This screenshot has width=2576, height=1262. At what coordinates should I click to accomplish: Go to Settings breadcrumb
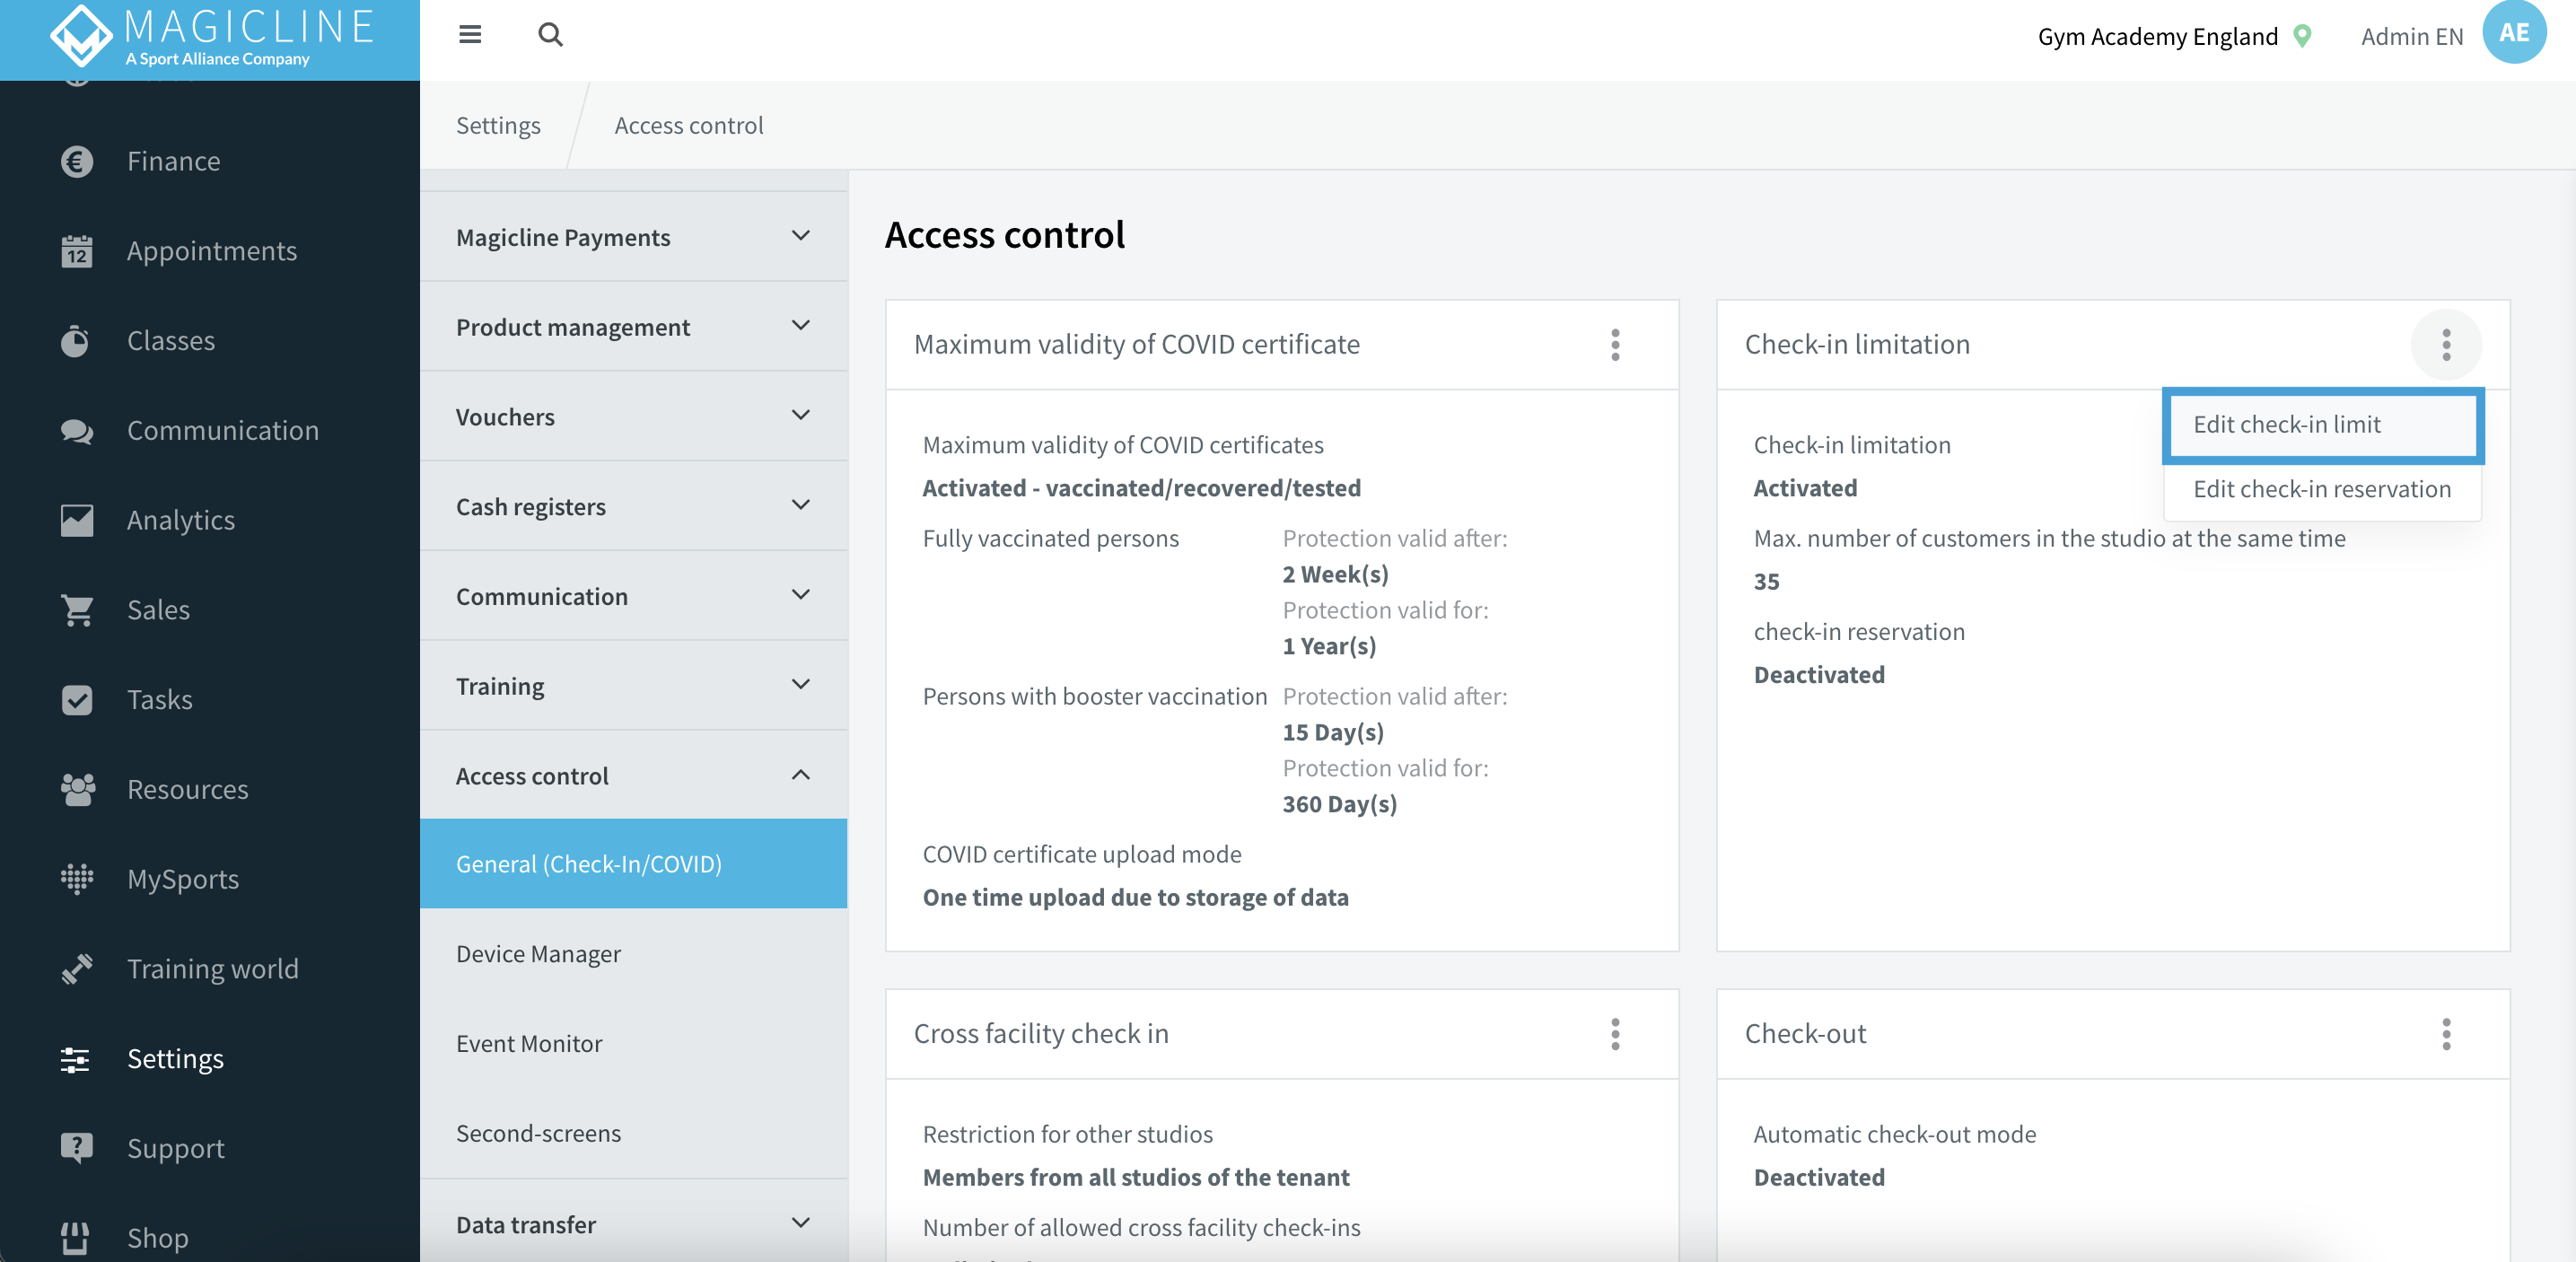coord(498,125)
